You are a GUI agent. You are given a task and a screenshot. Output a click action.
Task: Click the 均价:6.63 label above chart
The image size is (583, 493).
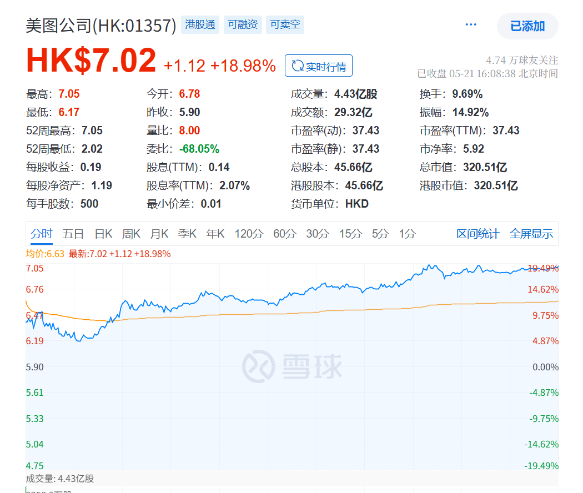click(x=45, y=254)
